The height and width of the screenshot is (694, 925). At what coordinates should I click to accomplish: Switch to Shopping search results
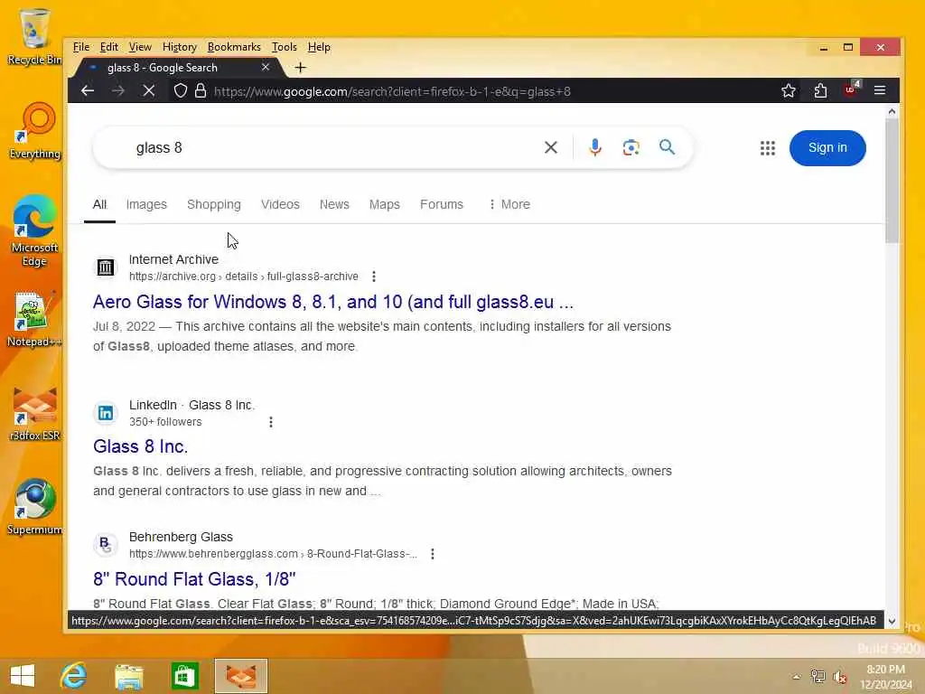[x=213, y=204]
